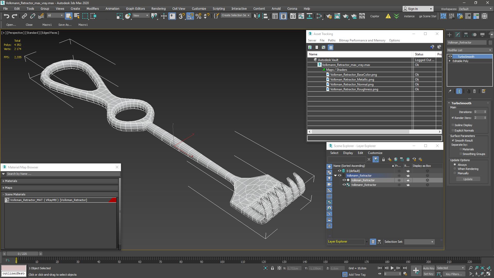Enable Separate by Smoothing Groups checkbox

[461, 154]
